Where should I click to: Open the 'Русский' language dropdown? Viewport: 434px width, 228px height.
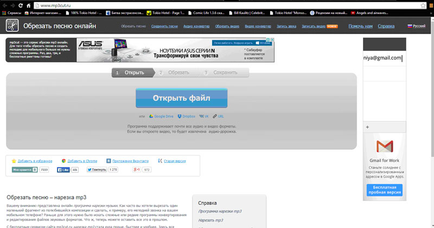click(x=416, y=26)
